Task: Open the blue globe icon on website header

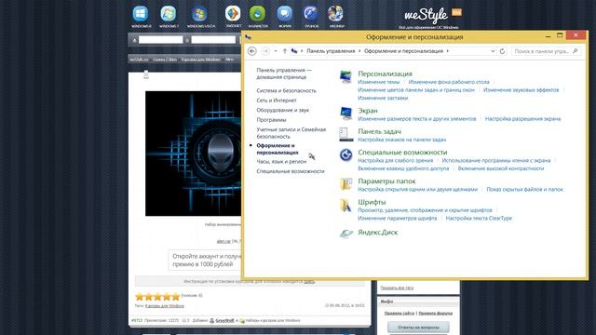Action: pos(311,14)
